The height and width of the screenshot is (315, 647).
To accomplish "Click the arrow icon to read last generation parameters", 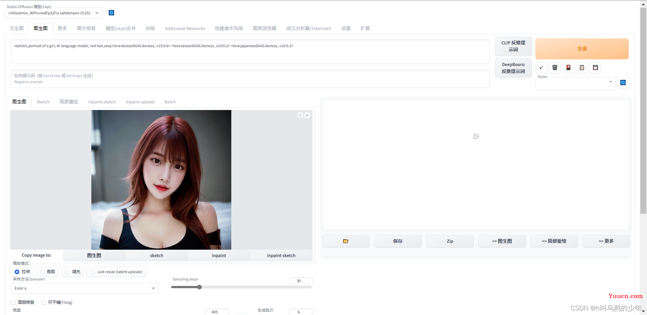I will point(541,68).
